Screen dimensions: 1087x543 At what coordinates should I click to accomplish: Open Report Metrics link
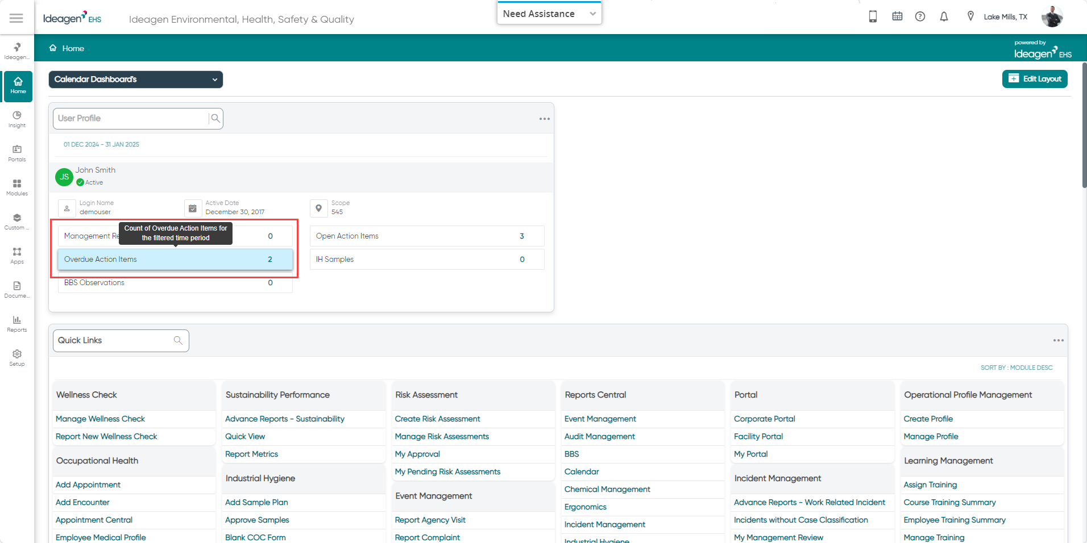click(x=251, y=454)
